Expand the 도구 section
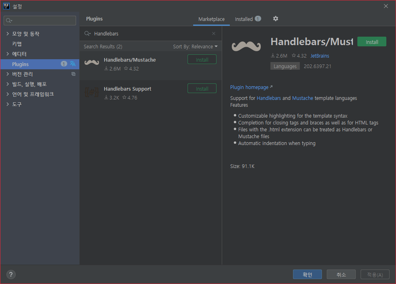Image resolution: width=396 pixels, height=284 pixels. tap(8, 104)
